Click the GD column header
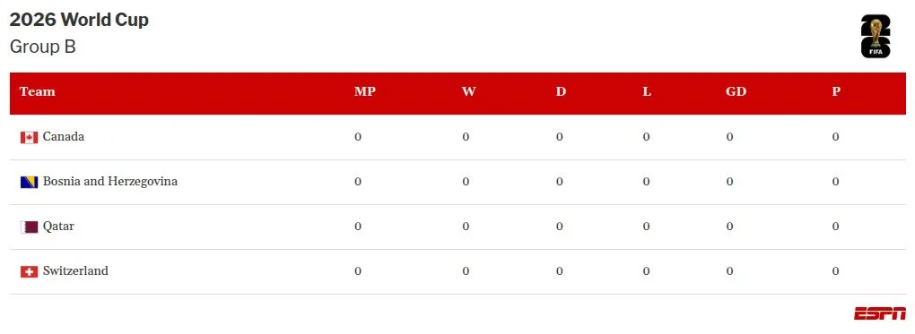This screenshot has height=334, width=915. (x=736, y=91)
